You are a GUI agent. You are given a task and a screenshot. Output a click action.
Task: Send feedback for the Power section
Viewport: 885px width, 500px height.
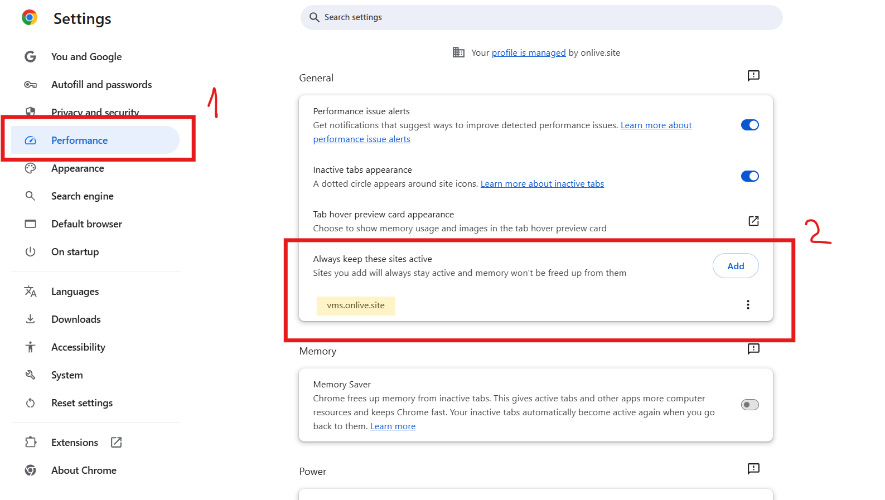753,469
